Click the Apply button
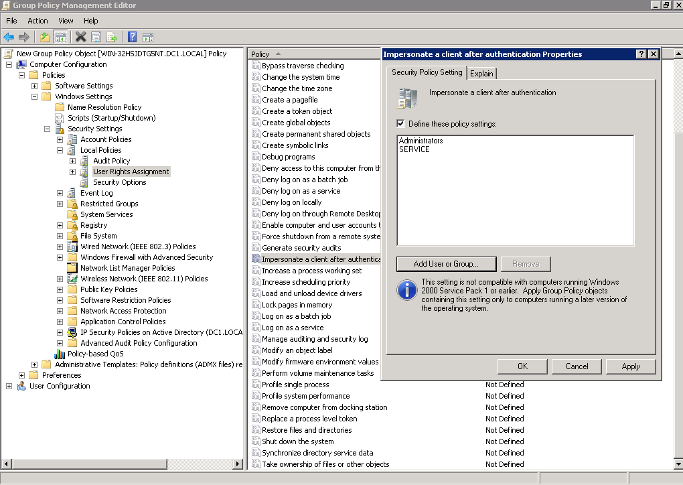This screenshot has width=683, height=485. pos(630,366)
